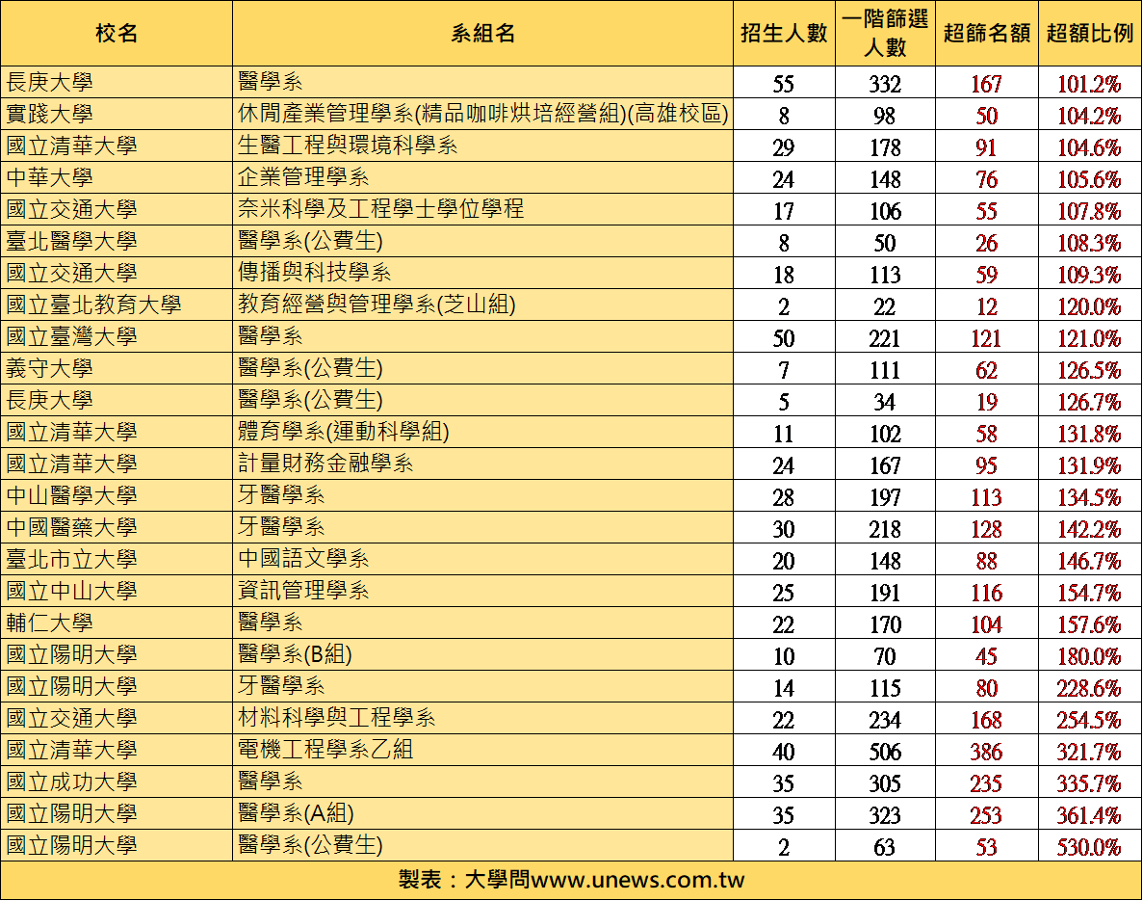Click the 計量財務金融學系 cell

pyautogui.click(x=482, y=464)
